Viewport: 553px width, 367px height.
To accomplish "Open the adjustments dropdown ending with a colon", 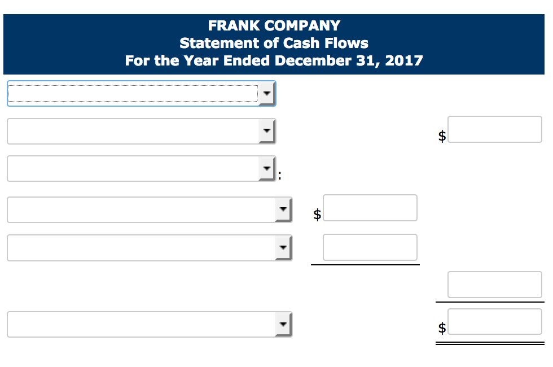I will click(135, 168).
